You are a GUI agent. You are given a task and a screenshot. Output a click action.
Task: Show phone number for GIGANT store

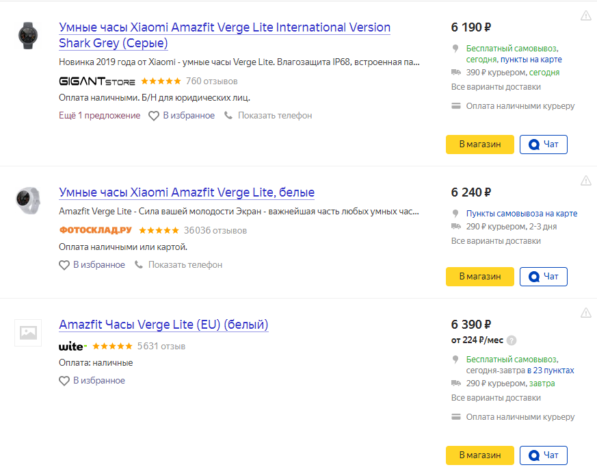coord(268,116)
